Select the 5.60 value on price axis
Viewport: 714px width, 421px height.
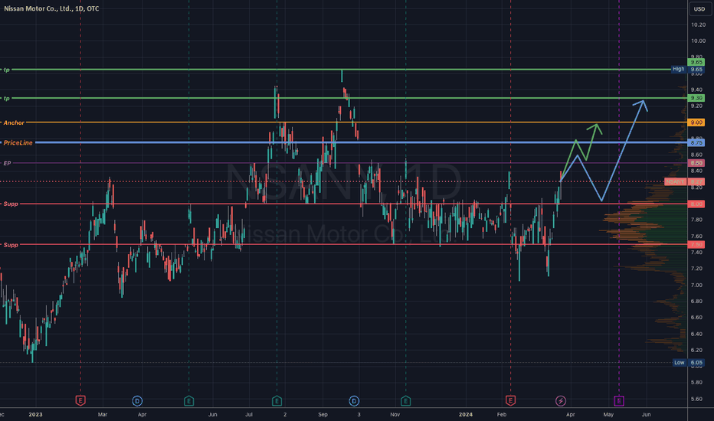point(696,399)
